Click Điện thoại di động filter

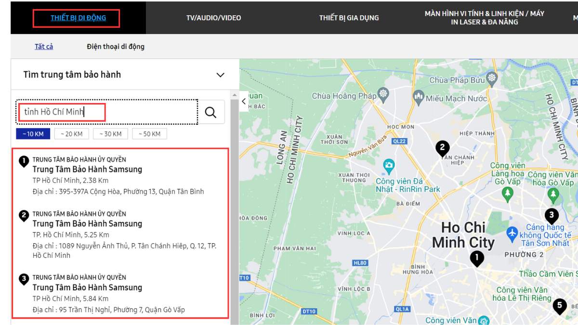coord(116,47)
